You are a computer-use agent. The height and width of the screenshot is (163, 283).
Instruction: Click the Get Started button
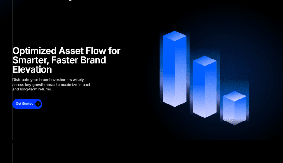pyautogui.click(x=27, y=104)
